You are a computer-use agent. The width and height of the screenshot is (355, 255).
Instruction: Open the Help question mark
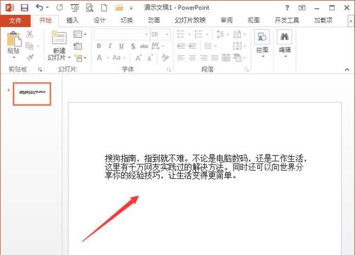click(287, 8)
